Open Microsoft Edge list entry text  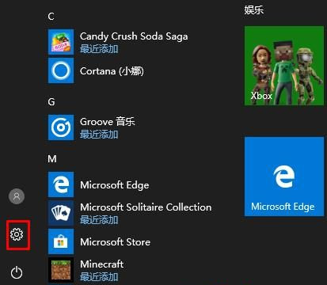point(115,185)
